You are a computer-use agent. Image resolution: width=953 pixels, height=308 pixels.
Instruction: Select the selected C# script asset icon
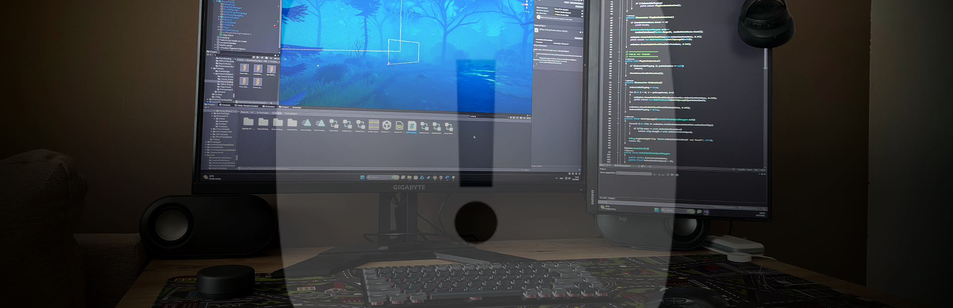click(x=412, y=126)
